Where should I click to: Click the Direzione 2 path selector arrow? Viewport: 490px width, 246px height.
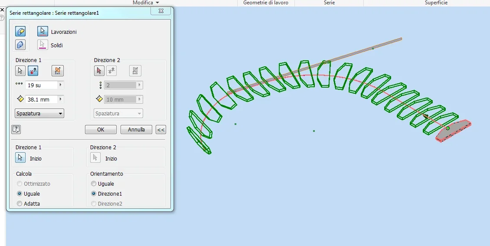click(99, 71)
